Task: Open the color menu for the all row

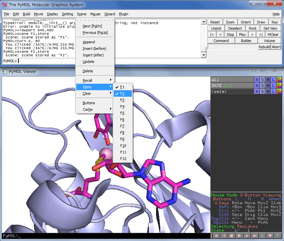Action: click(x=279, y=80)
